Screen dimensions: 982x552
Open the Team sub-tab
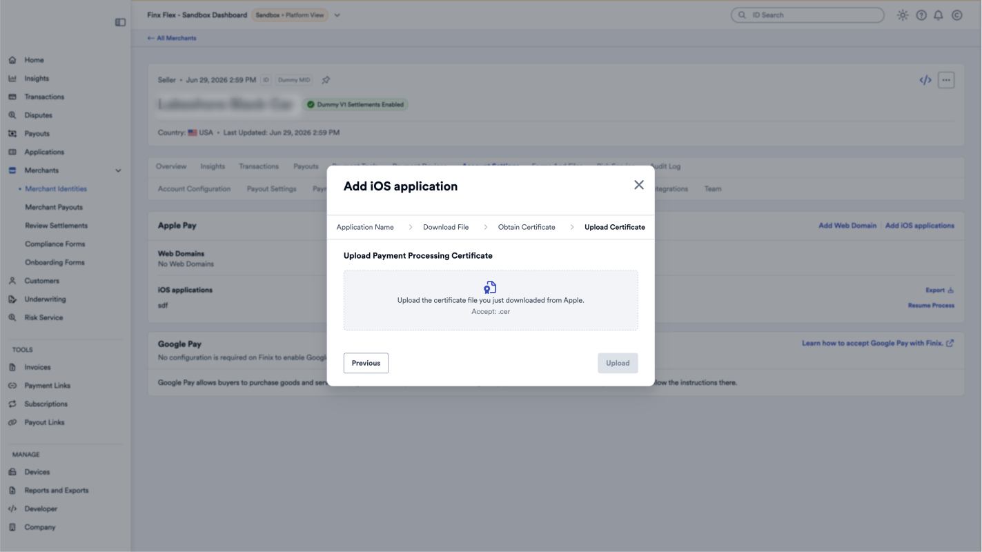tap(713, 189)
